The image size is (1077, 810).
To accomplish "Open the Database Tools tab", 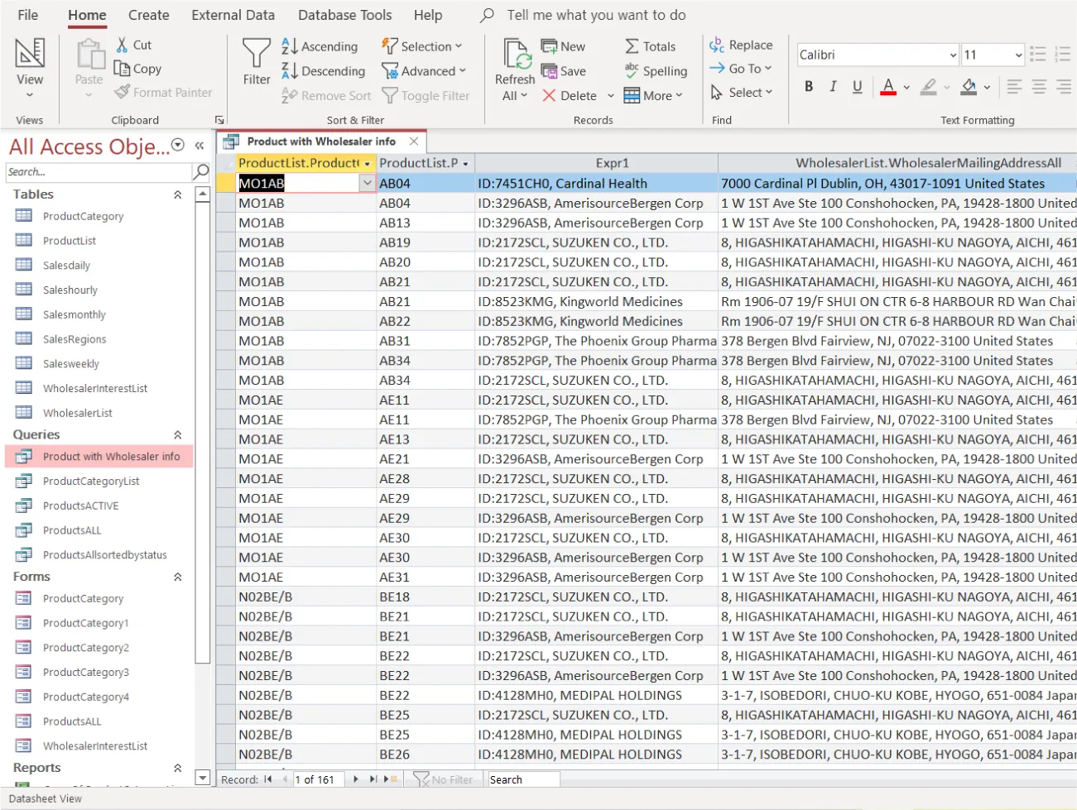I will click(344, 14).
